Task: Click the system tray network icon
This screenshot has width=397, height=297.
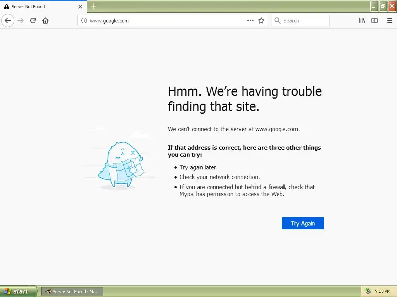Action: click(368, 291)
